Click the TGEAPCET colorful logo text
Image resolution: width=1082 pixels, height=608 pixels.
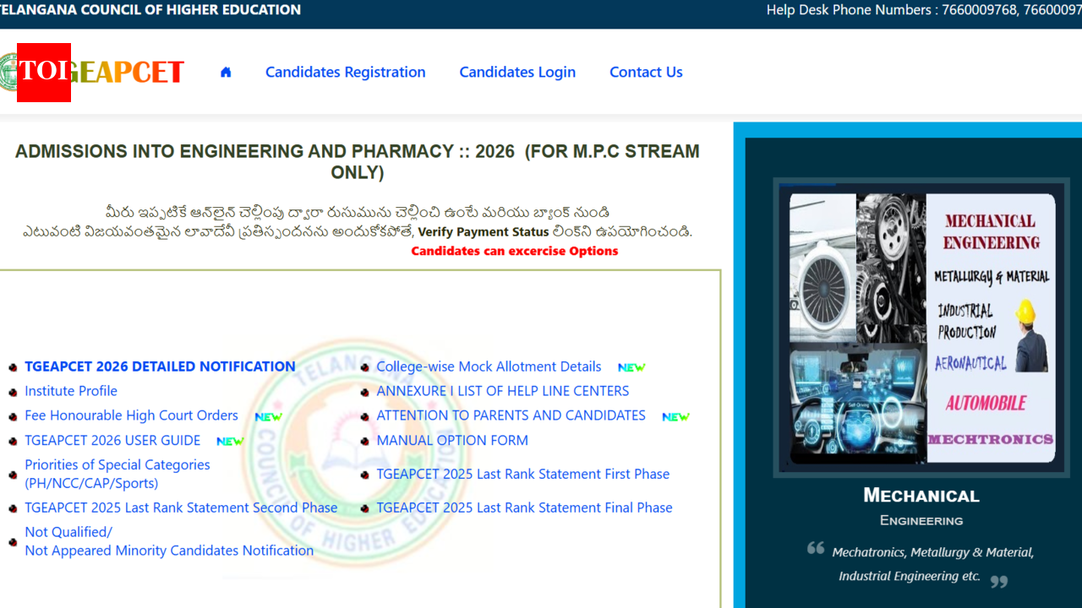(127, 73)
